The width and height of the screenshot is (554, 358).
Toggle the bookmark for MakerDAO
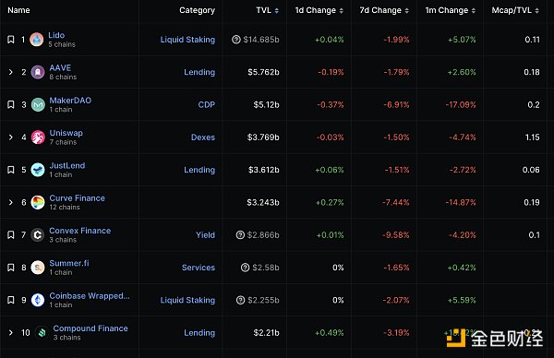point(11,105)
